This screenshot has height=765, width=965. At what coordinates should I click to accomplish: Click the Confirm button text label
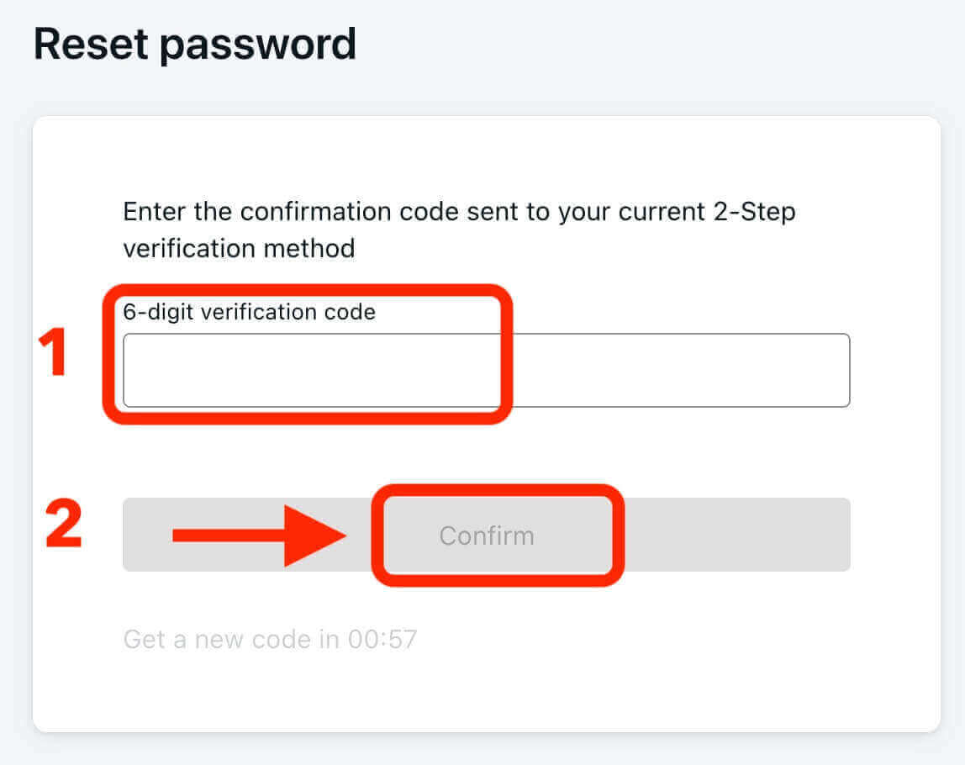pos(488,535)
